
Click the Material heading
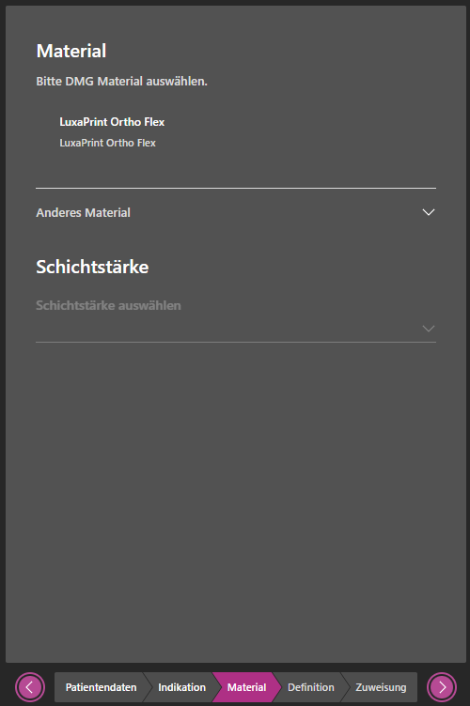click(71, 51)
